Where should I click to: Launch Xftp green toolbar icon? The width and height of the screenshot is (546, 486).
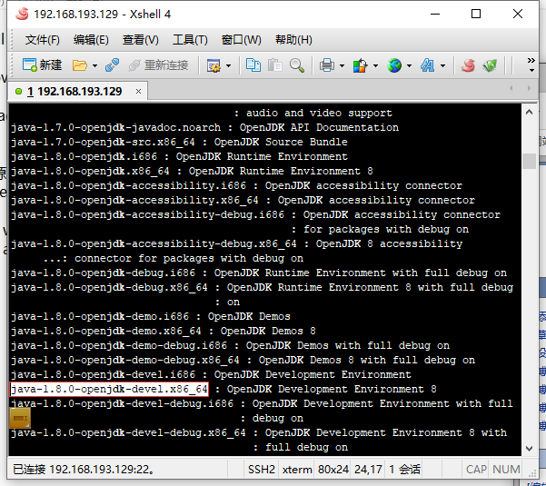coord(490,65)
